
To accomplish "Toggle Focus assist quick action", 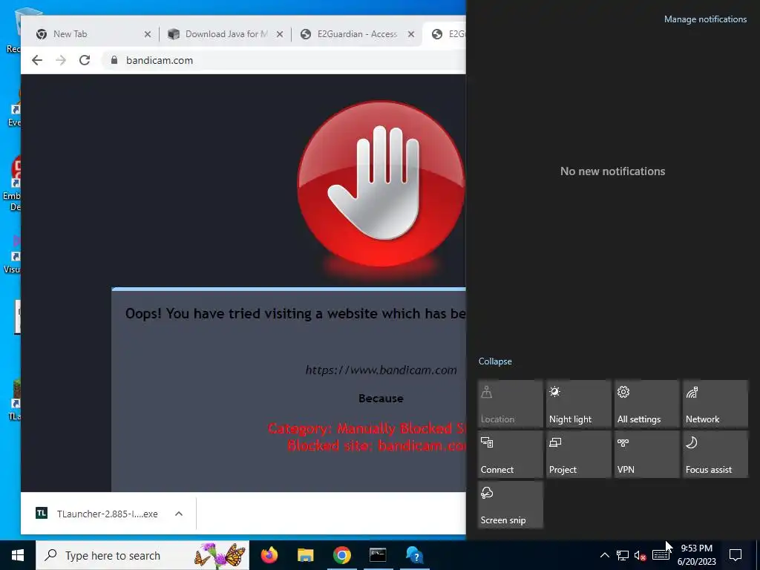I will click(x=715, y=454).
